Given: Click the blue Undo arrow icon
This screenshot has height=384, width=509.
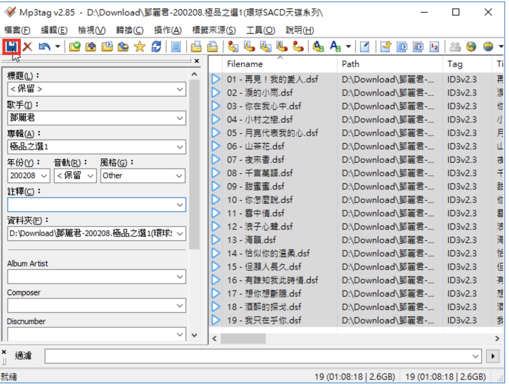Looking at the screenshot, I should (44, 47).
